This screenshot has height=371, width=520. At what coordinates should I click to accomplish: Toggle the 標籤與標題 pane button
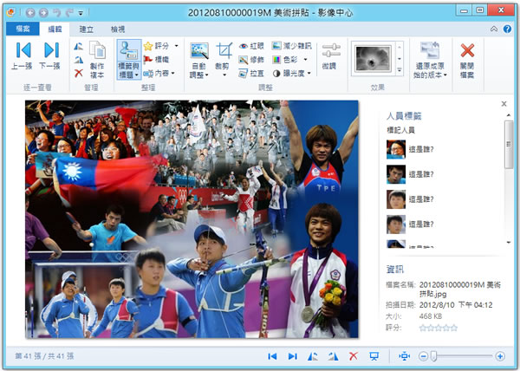pyautogui.click(x=128, y=57)
